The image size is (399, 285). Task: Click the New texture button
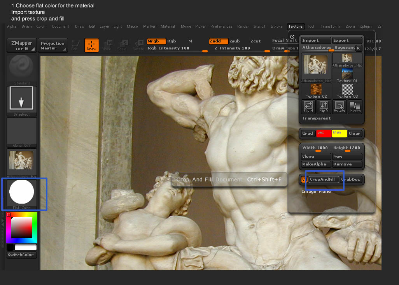point(347,157)
